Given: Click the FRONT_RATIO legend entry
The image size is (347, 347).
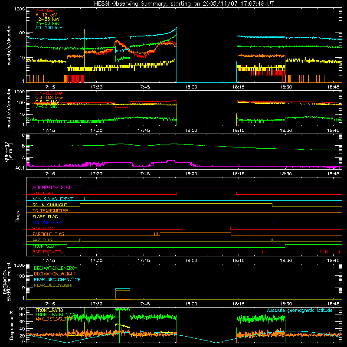Looking at the screenshot, I should coord(49,311).
